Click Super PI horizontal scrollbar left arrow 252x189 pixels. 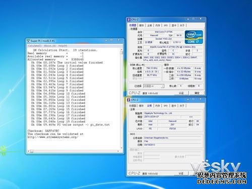[x=29, y=151]
